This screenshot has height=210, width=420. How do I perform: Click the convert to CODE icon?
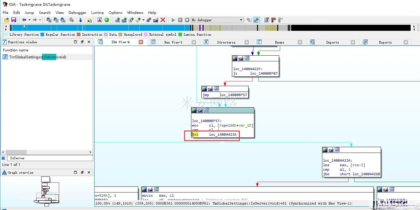(x=117, y=20)
